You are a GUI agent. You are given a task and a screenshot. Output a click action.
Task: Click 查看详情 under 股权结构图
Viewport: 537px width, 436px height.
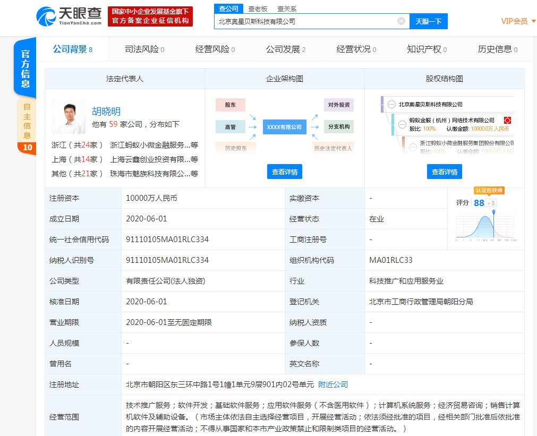pos(445,172)
